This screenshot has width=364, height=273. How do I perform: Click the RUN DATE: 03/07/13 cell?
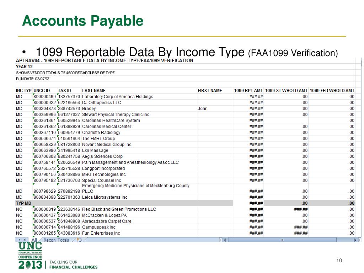[x=32, y=79]
